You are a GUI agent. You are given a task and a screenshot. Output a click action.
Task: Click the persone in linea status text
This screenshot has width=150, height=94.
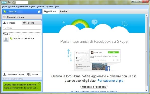(13, 79)
